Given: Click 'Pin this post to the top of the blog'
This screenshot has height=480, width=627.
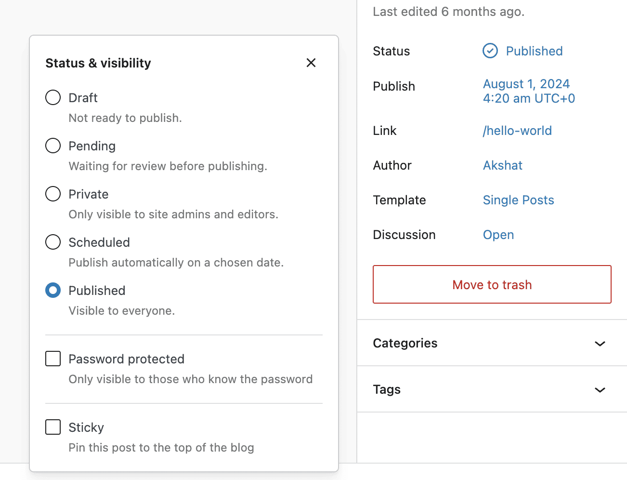Looking at the screenshot, I should (161, 448).
